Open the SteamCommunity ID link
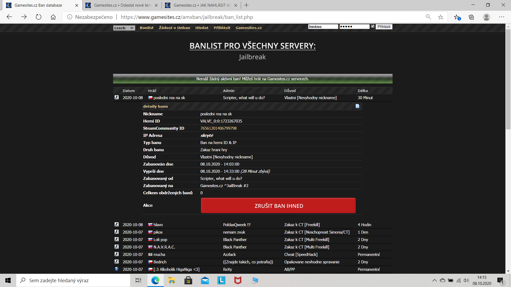The image size is (511, 287). [218, 128]
